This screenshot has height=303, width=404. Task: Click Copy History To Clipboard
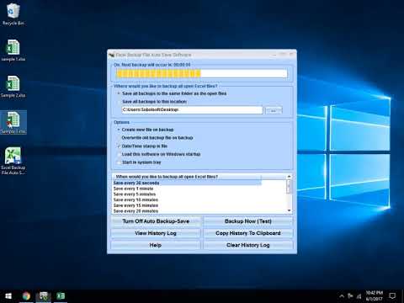[x=248, y=233]
